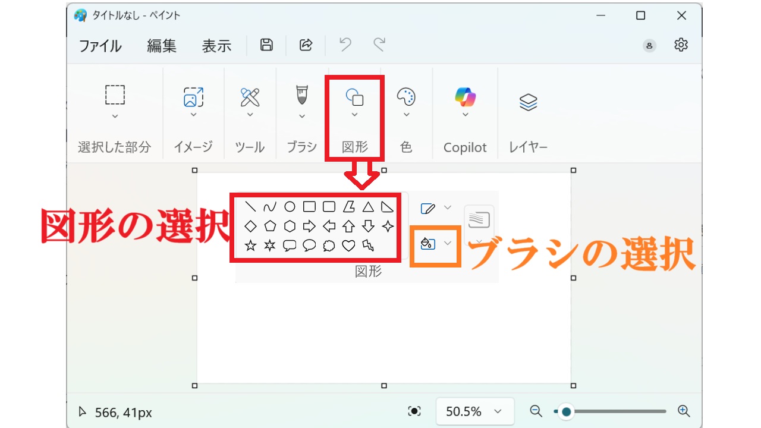Screen dimensions: 761x428
Task: Select the right arrow shape
Action: coord(309,226)
